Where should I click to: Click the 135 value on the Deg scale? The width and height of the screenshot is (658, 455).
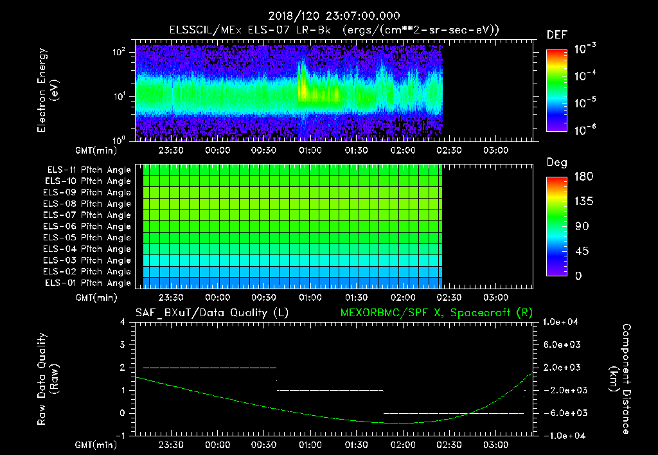point(584,202)
